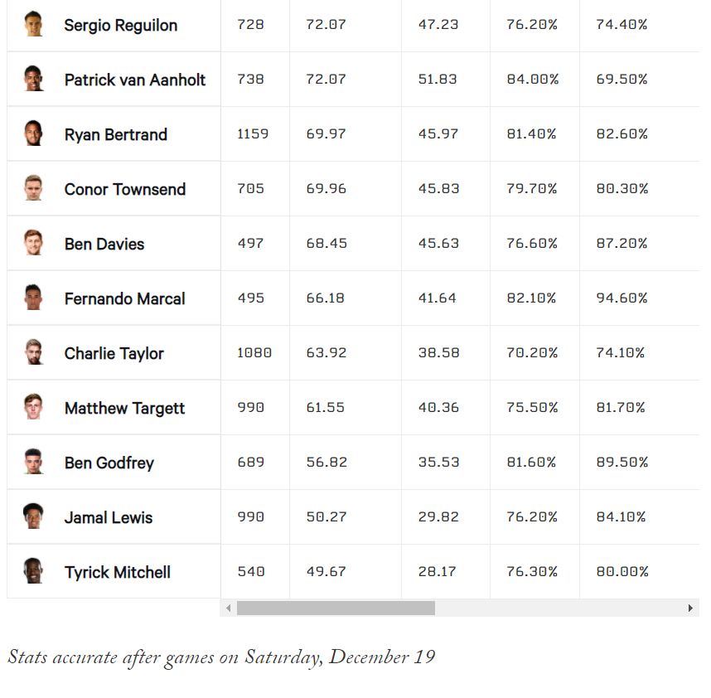
Task: Click Fernando Marcal's player avatar
Action: [34, 298]
